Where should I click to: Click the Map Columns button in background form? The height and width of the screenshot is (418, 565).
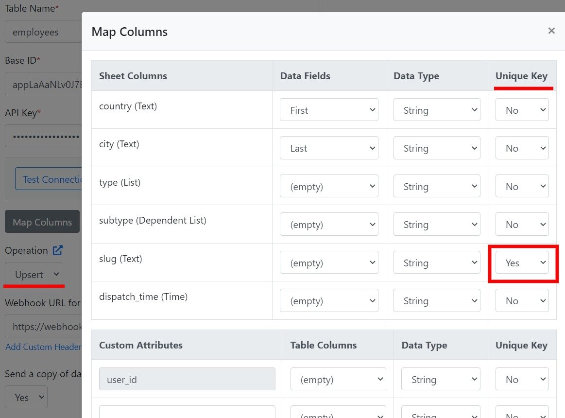coord(42,222)
